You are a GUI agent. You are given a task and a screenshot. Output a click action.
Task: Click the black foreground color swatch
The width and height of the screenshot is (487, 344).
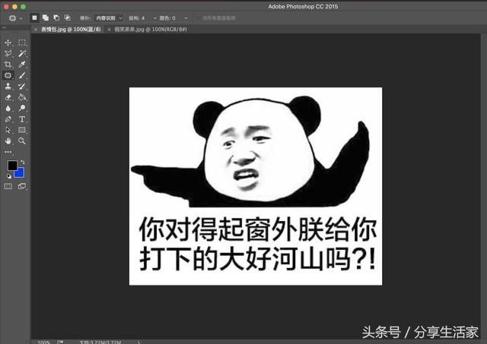pos(12,166)
